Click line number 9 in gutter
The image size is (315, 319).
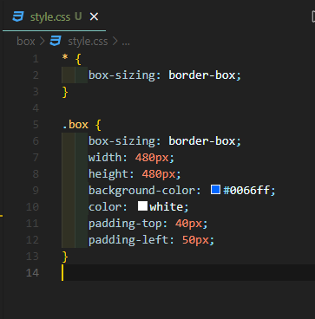click(36, 191)
